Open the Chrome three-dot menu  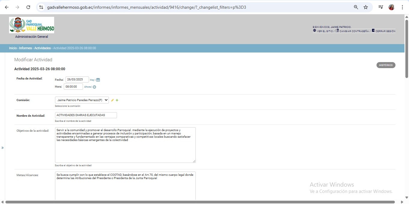pyautogui.click(x=402, y=7)
